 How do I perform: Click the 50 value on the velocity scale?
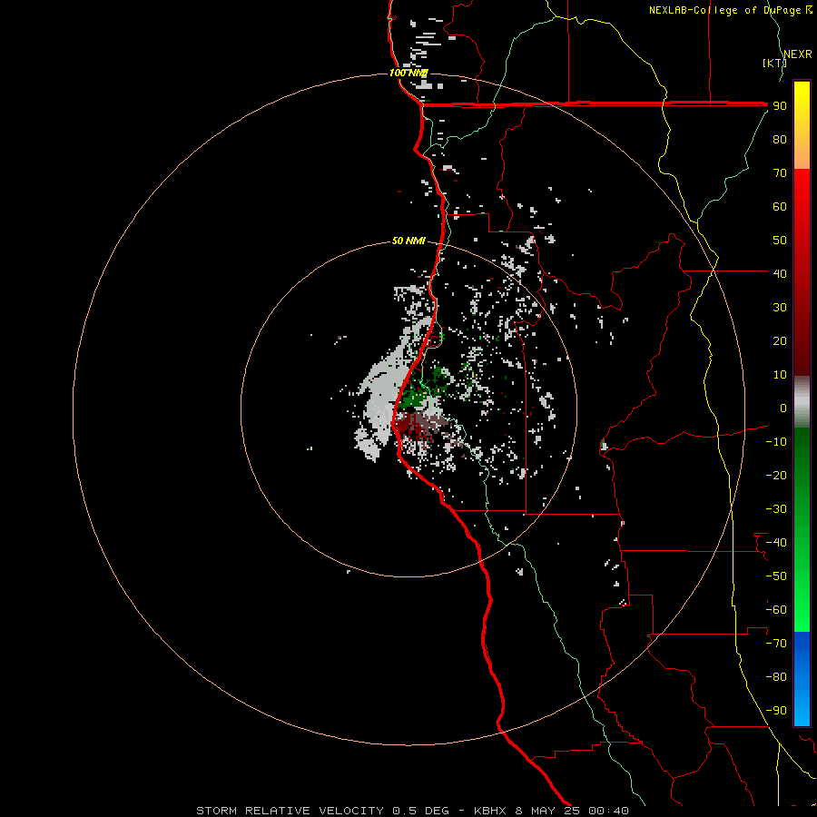[x=780, y=241]
